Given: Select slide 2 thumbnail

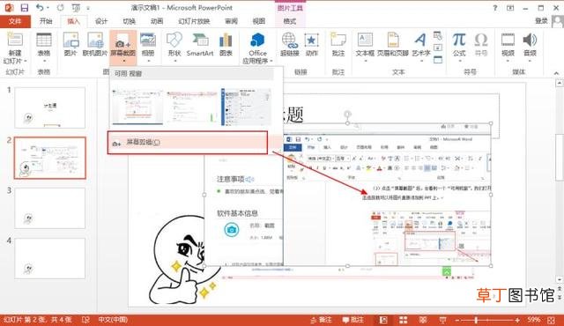Looking at the screenshot, I should click(50, 158).
